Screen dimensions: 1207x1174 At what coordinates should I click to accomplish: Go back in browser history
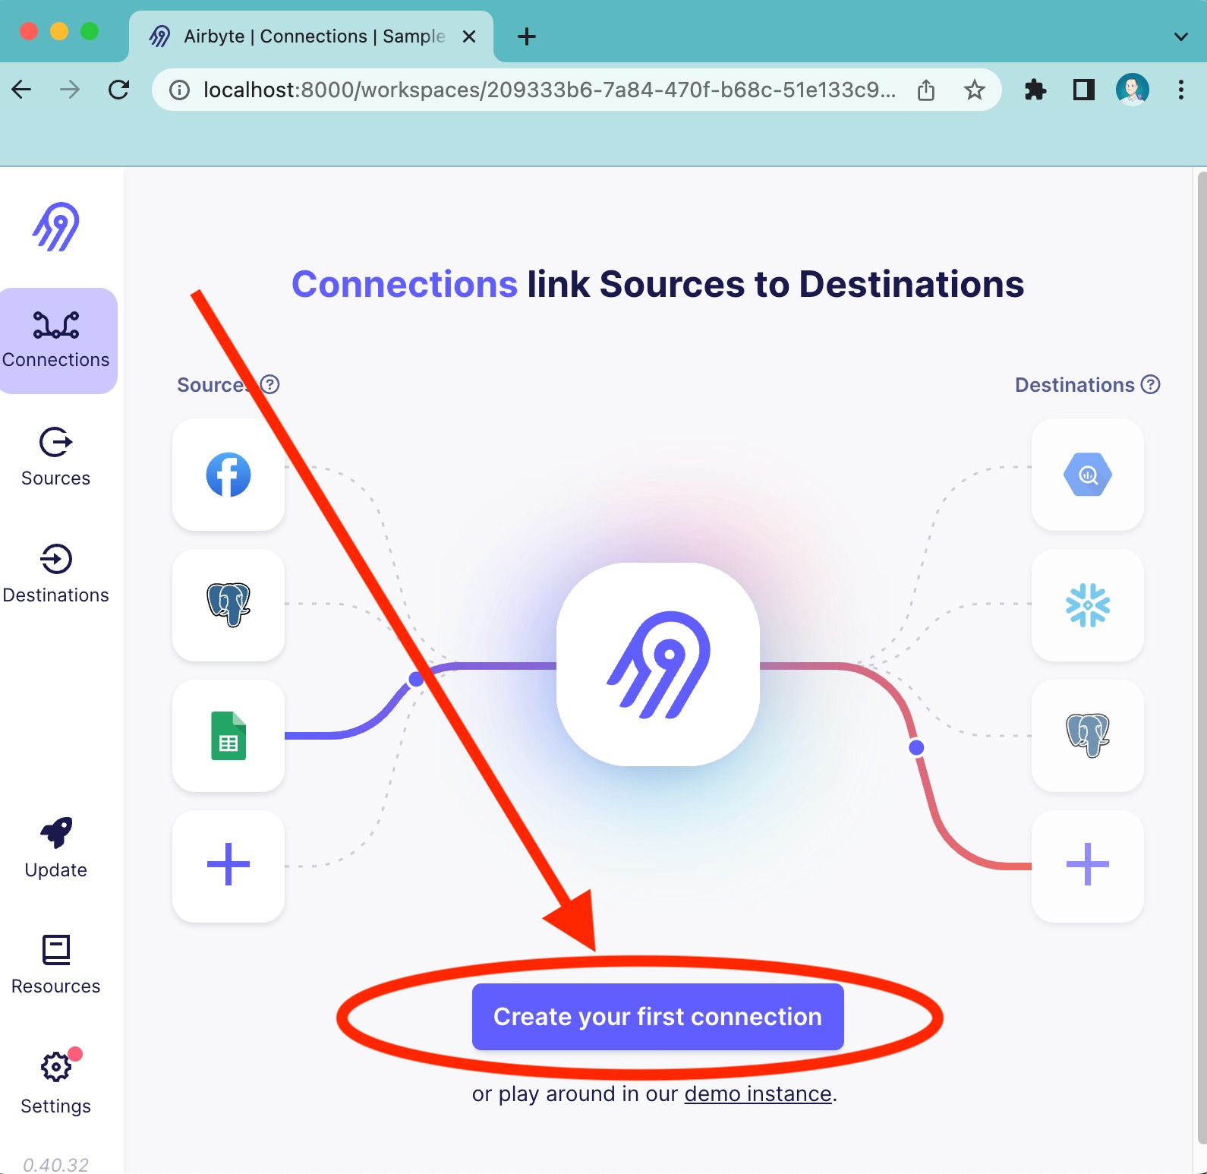[x=22, y=90]
